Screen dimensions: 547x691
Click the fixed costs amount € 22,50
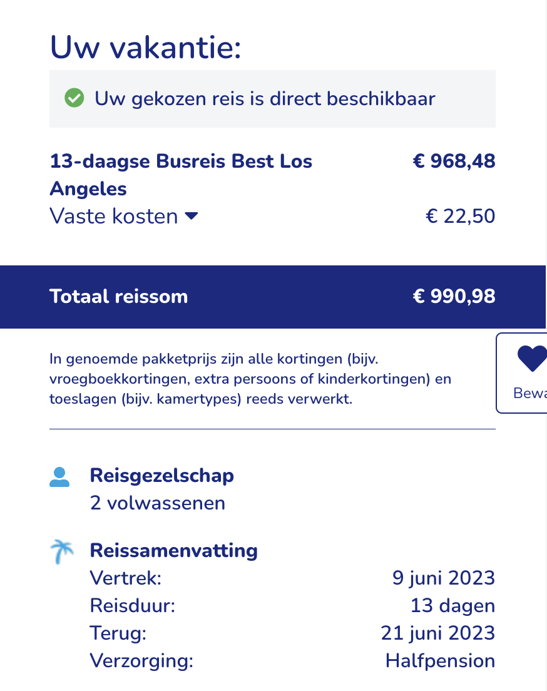pyautogui.click(x=460, y=216)
